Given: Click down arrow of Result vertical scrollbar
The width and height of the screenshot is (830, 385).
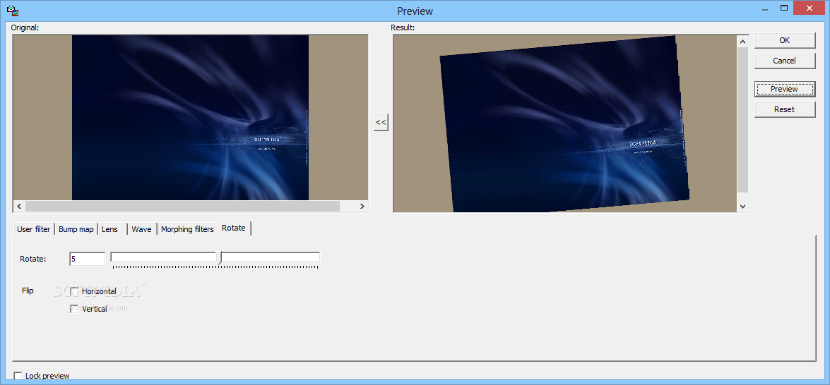Looking at the screenshot, I should [x=742, y=207].
